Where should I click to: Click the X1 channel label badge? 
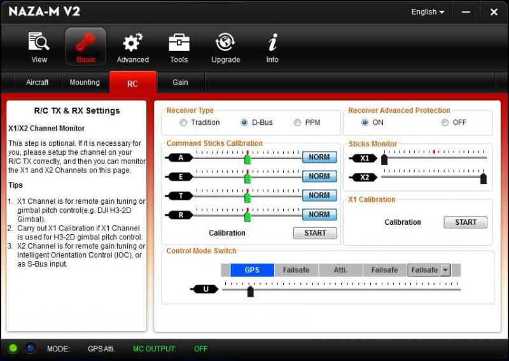pyautogui.click(x=365, y=159)
